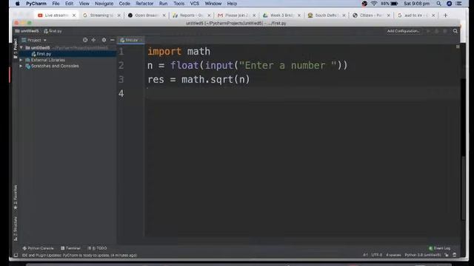Open the Navigate menu
The image size is (474, 266).
[104, 4]
